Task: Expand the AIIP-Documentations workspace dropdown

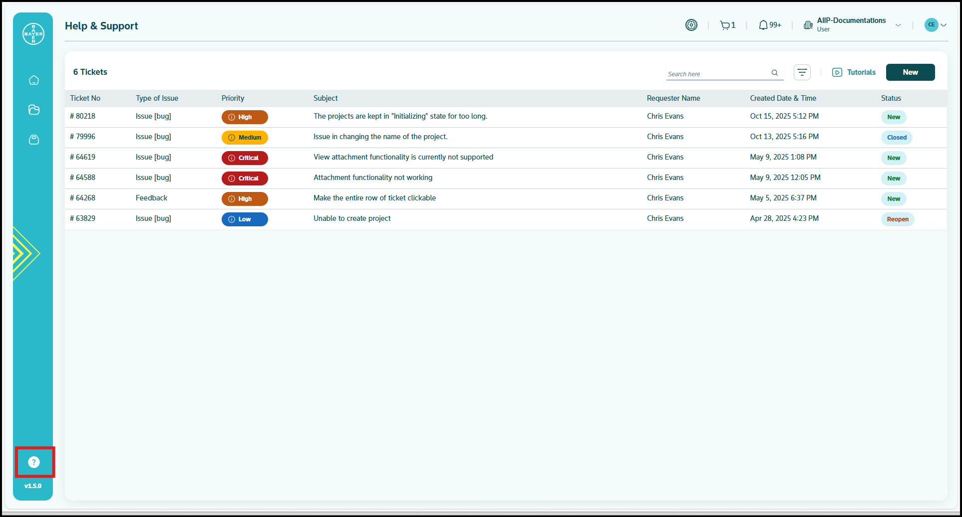Action: (x=898, y=25)
